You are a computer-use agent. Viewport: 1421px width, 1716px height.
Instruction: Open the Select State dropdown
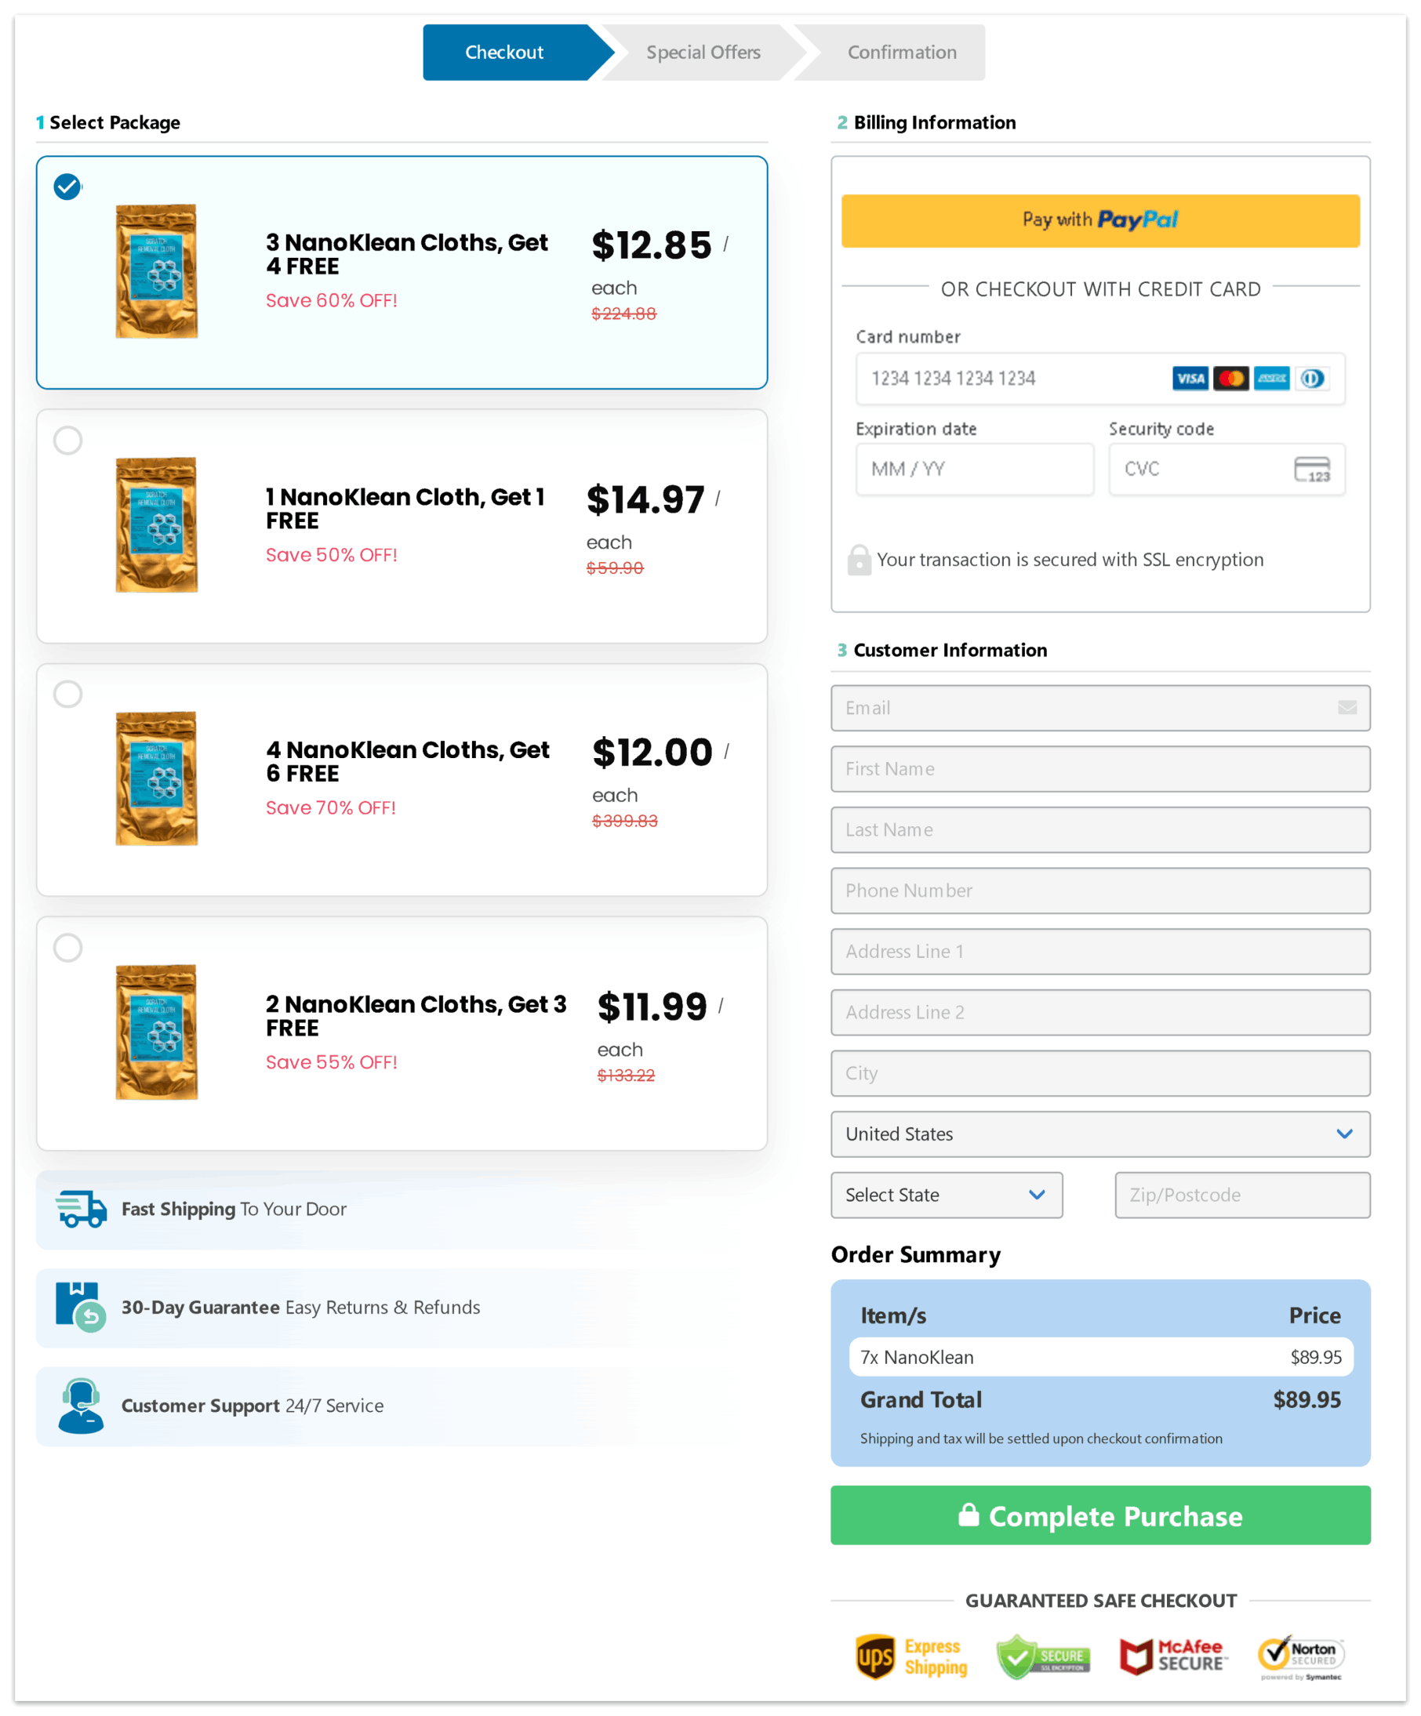pyautogui.click(x=946, y=1195)
